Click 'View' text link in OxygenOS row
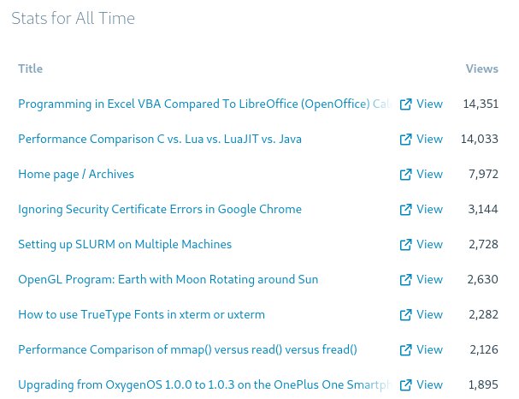Viewport: 519px width, 399px height. [429, 385]
